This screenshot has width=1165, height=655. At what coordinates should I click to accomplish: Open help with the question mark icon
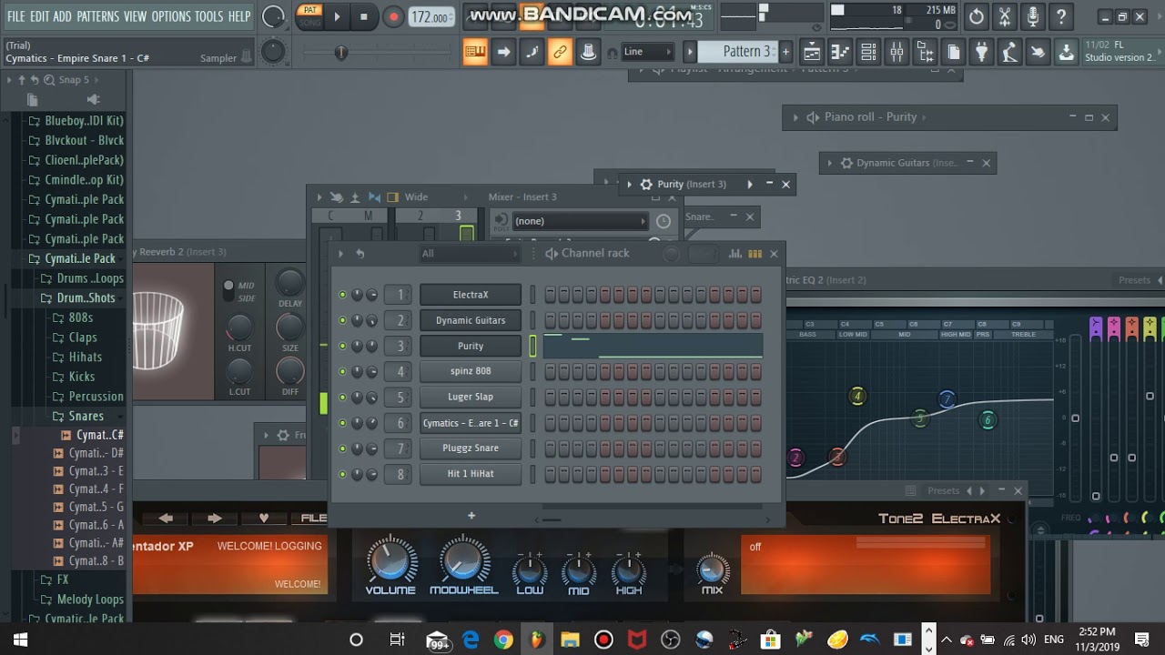tap(1061, 16)
